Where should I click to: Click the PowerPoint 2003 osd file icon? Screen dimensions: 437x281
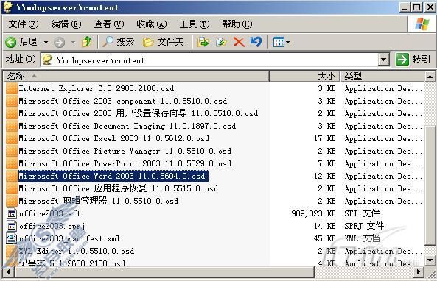(12, 163)
